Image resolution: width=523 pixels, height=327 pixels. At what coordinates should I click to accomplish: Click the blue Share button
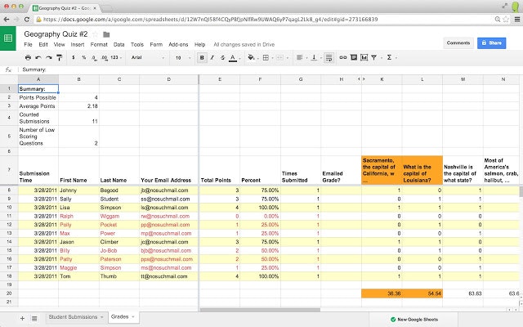click(493, 43)
